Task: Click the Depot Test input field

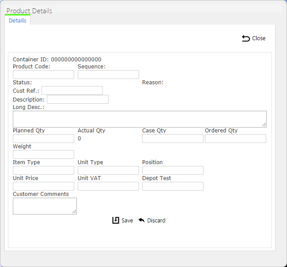Action: pos(173,186)
